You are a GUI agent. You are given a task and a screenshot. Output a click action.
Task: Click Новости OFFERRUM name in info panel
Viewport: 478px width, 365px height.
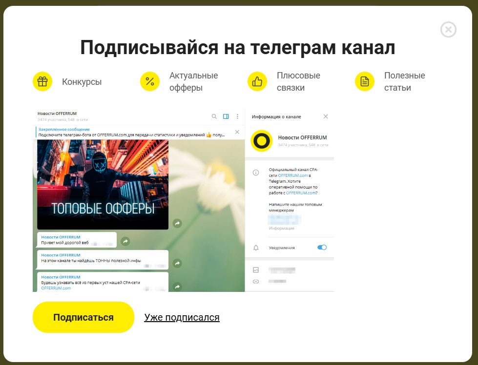point(302,137)
